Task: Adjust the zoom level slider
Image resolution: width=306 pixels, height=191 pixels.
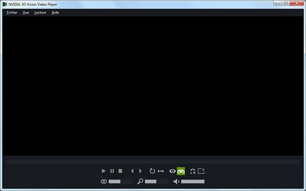Action: click(157, 181)
